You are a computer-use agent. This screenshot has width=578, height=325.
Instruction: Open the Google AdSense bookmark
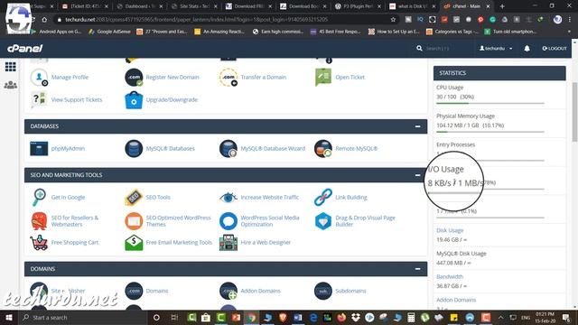click(109, 32)
